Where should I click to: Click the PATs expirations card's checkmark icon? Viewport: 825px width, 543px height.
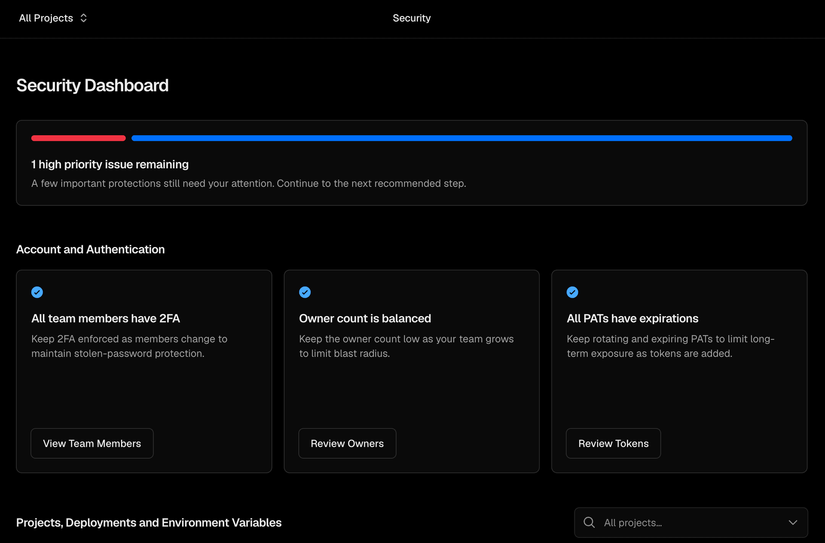click(x=572, y=292)
